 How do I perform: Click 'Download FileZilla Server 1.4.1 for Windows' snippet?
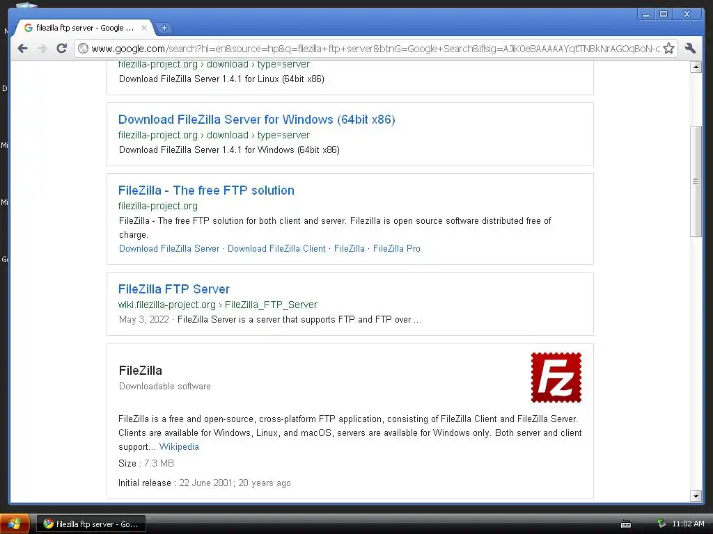(x=229, y=150)
